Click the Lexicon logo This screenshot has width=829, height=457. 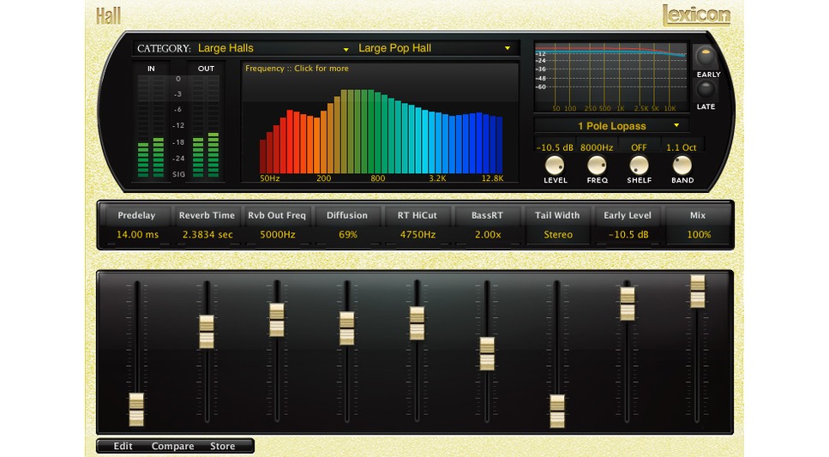[x=696, y=15]
